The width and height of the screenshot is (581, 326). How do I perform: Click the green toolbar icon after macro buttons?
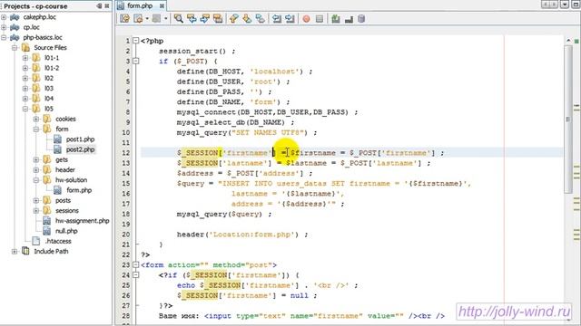point(336,18)
